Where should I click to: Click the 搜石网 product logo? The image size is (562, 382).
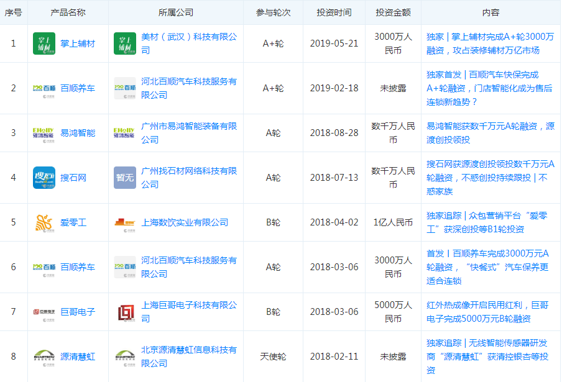click(44, 178)
